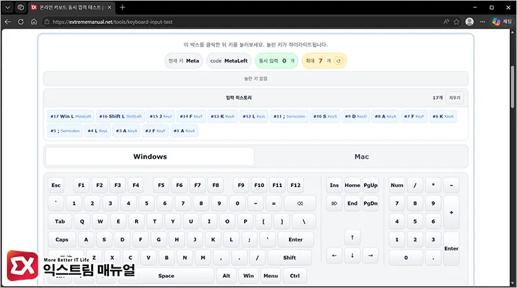
Task: Close the keyboard test browser tab
Action: point(109,8)
